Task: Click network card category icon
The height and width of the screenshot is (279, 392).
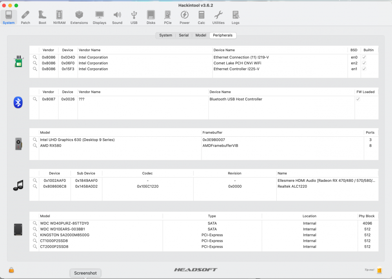Action: pos(18,62)
